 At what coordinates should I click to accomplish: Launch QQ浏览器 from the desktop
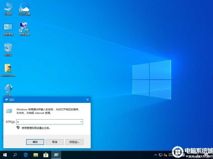click(24, 8)
